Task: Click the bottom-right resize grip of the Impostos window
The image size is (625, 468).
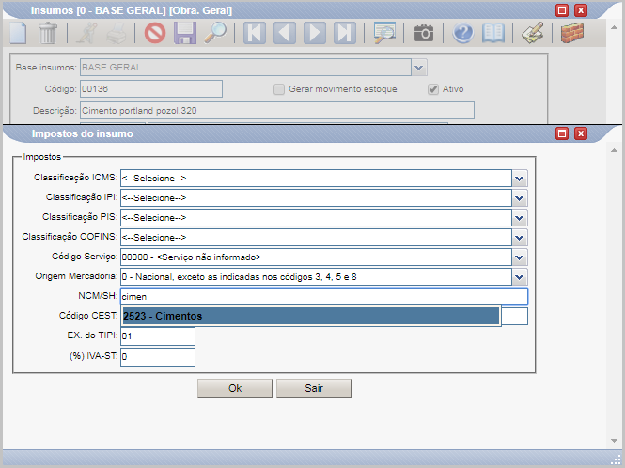Action: point(617,460)
